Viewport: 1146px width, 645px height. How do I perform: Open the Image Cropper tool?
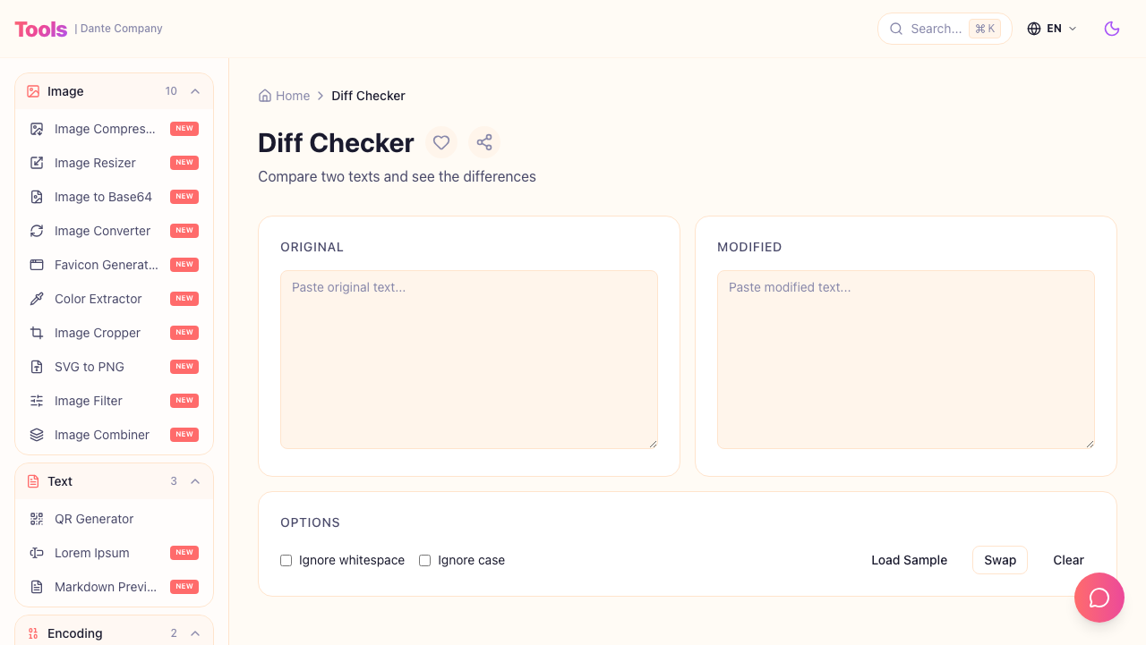coord(97,333)
